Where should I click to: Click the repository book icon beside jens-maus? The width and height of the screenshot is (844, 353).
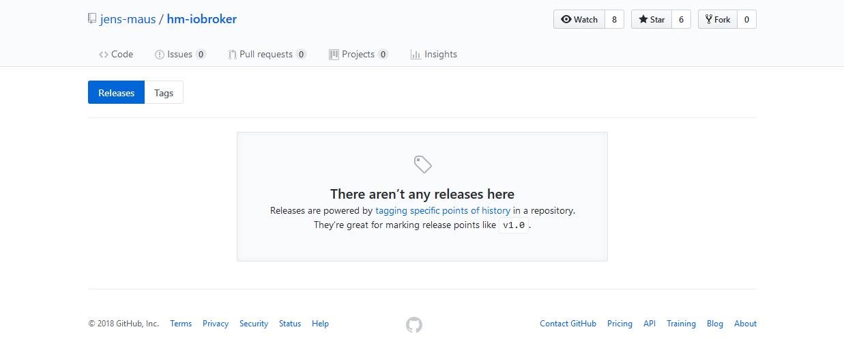click(92, 19)
